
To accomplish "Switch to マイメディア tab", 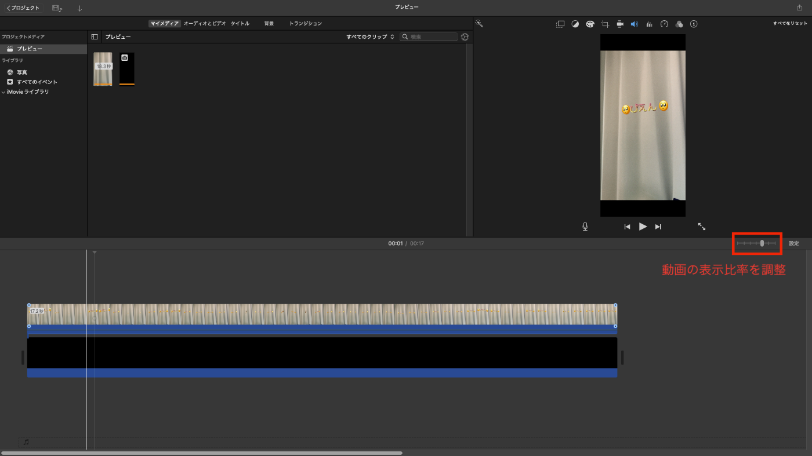I will tap(165, 24).
